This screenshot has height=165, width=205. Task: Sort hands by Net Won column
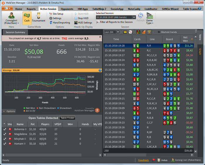pos(187,39)
